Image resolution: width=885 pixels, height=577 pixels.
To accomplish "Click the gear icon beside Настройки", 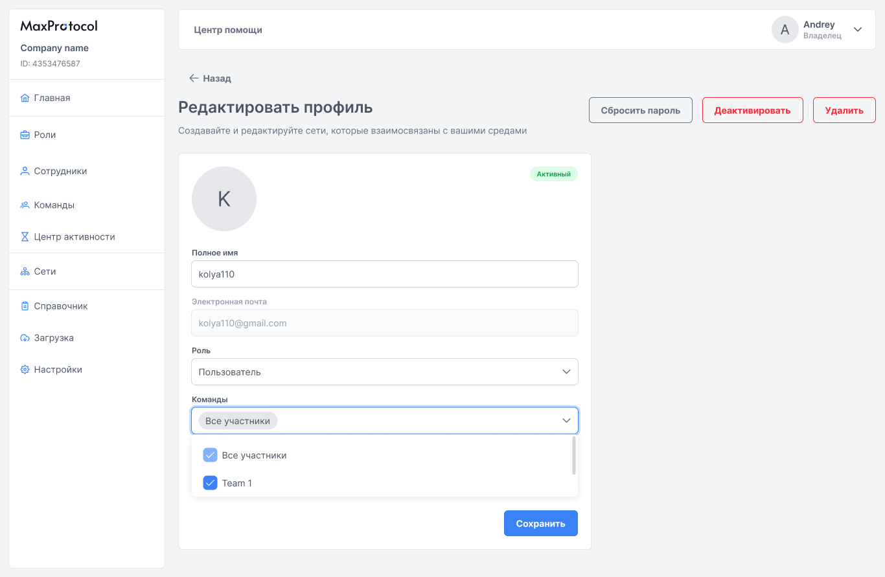I will click(x=25, y=370).
